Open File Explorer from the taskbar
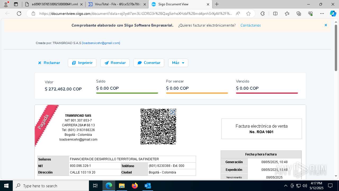Viewport: 339px width, 191px height. point(122,186)
